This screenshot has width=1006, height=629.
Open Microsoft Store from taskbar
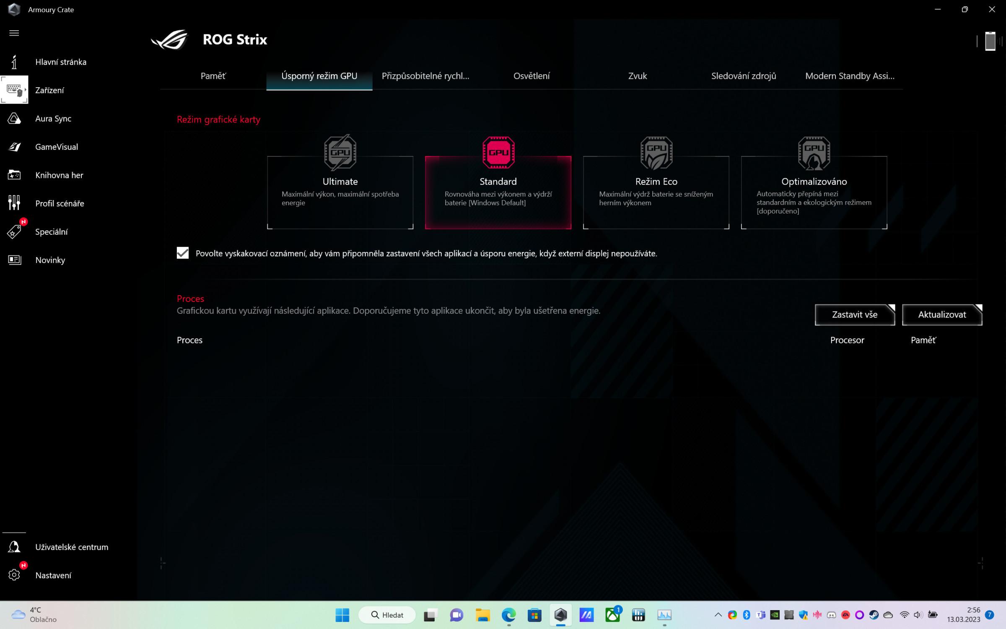click(534, 615)
